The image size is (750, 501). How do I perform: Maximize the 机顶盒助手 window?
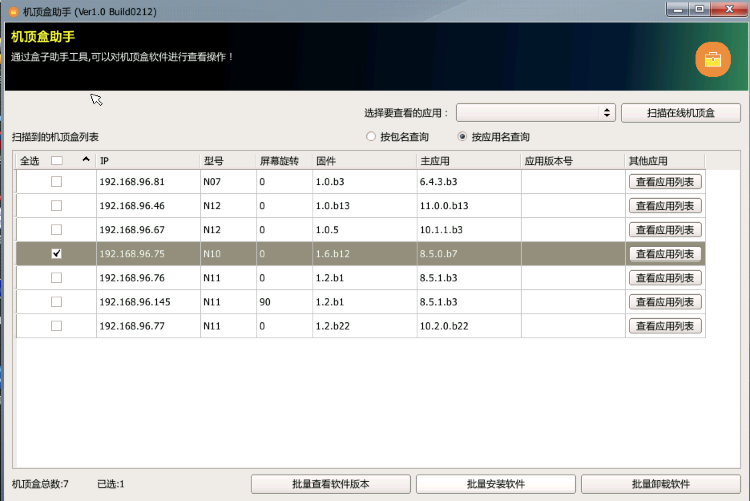click(x=700, y=9)
